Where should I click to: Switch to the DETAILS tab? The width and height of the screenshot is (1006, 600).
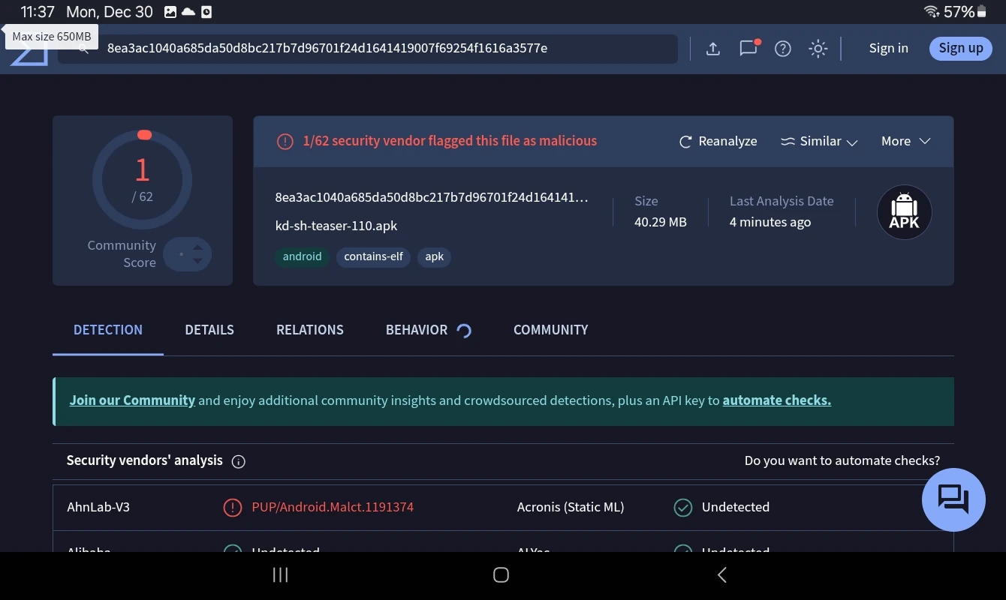pyautogui.click(x=209, y=330)
